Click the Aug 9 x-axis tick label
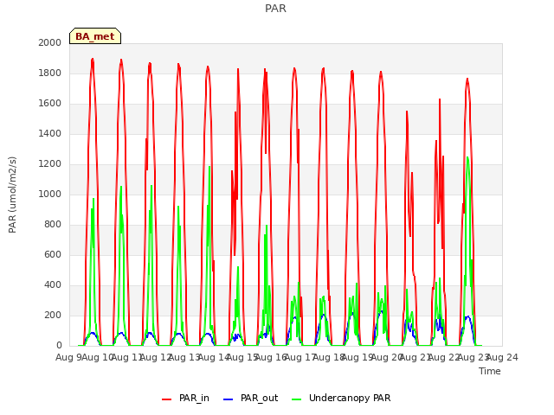Image resolution: width=554 pixels, height=415 pixels. click(68, 358)
